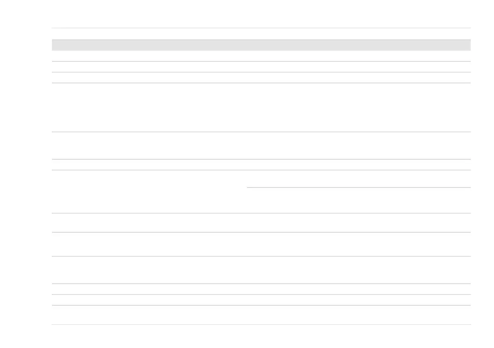Select the last row of the table
Screen dimensions: 494x348
click(261, 315)
